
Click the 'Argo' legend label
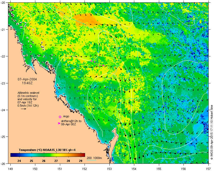[66, 116]
